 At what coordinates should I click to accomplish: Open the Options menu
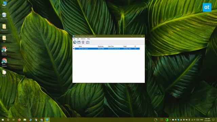(x=83, y=39)
